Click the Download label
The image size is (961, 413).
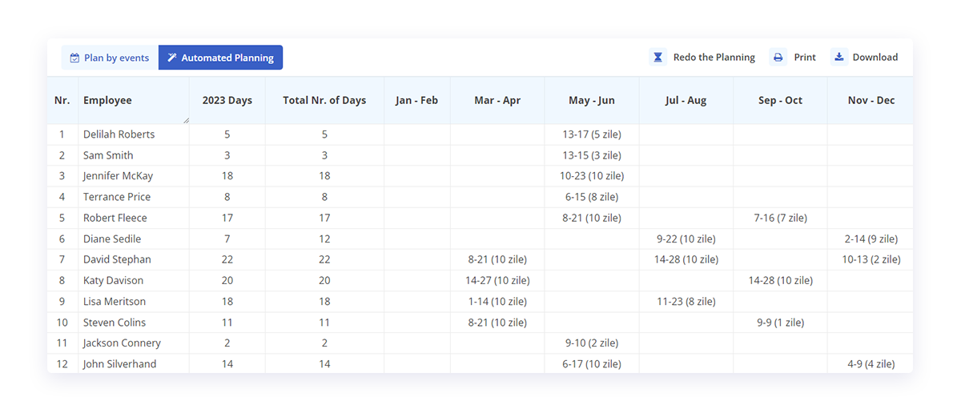click(875, 58)
